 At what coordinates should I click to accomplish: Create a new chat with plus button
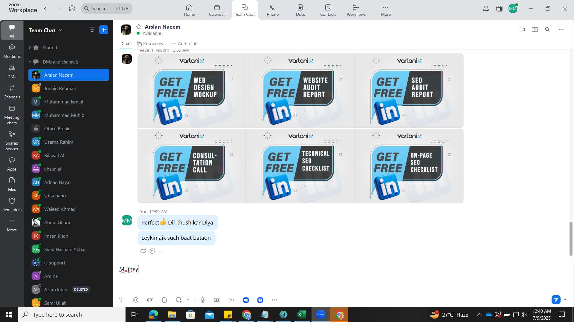[x=104, y=30]
